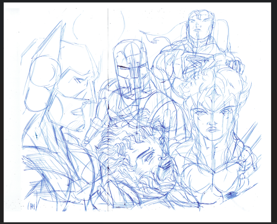Click the cowled figure's narrowed eye
The image size is (277, 224).
pos(79,80)
